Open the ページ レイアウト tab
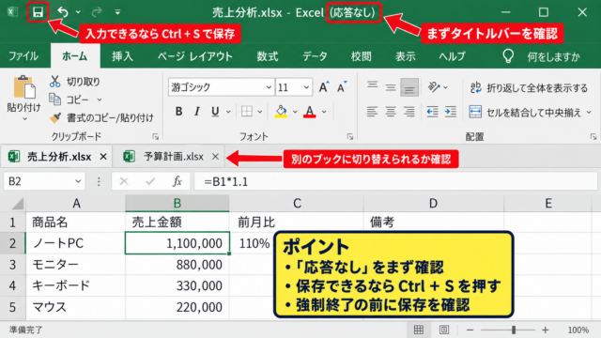 pos(195,56)
